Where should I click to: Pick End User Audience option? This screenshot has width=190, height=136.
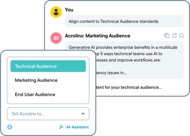[35, 94]
